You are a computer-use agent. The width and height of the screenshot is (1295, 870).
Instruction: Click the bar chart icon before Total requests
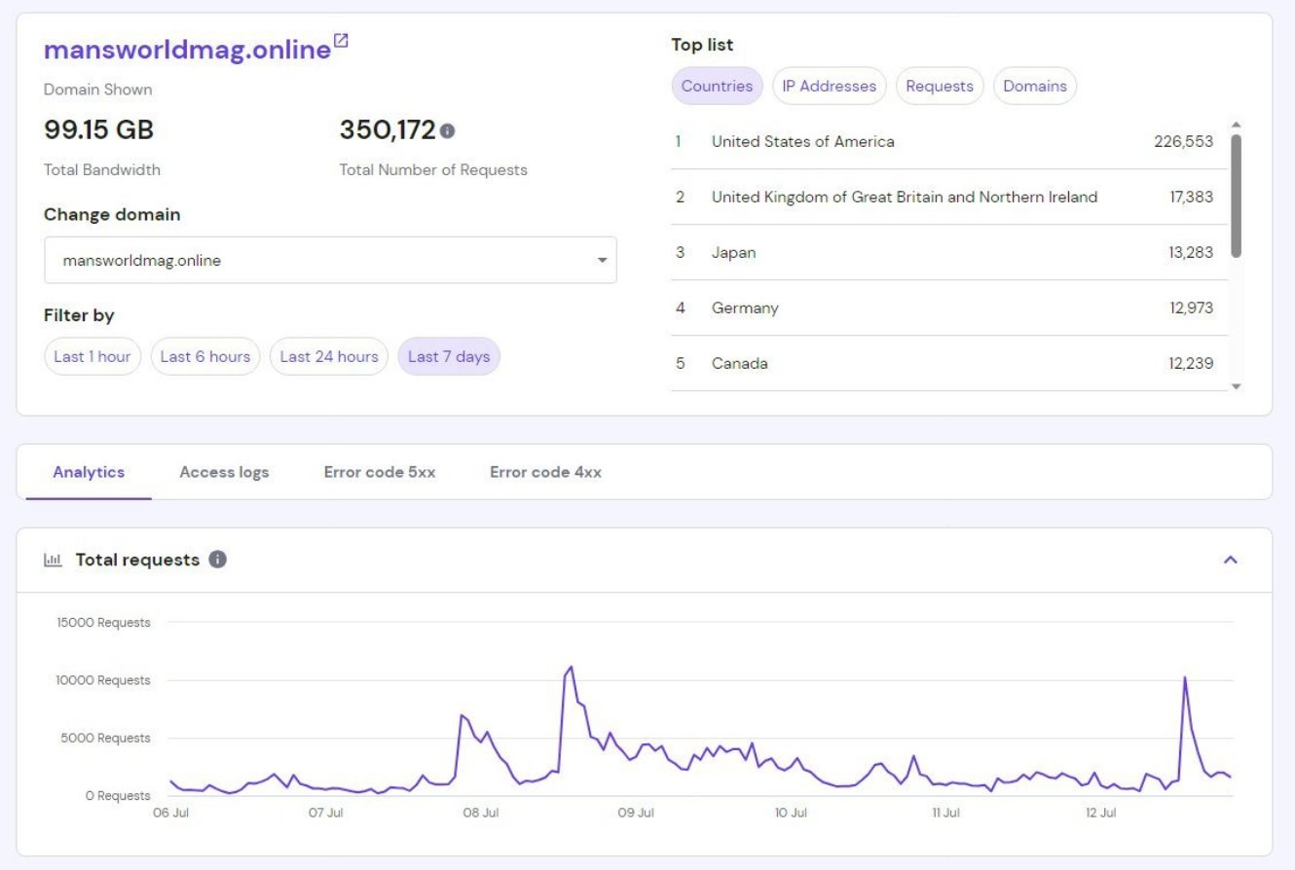pos(54,561)
